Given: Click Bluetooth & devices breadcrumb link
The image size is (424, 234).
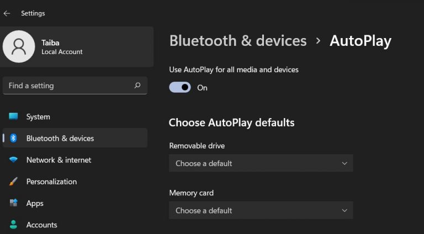Looking at the screenshot, I should click(x=238, y=41).
